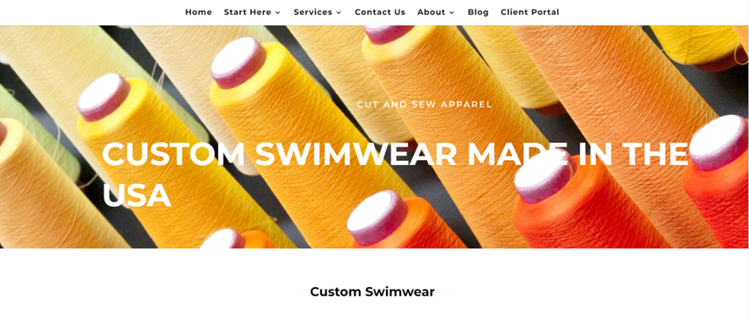Click the word CUSTOM in the hero headline
Image resolution: width=749 pixels, height=322 pixels.
coord(174,155)
